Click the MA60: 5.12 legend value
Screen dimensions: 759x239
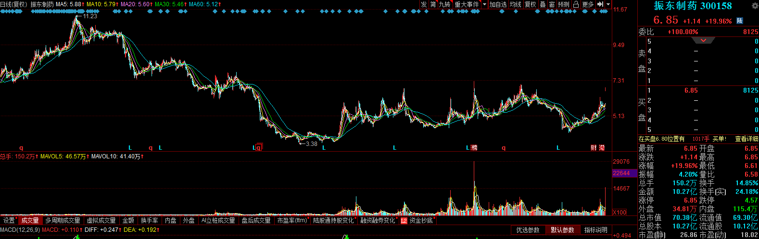[205, 4]
